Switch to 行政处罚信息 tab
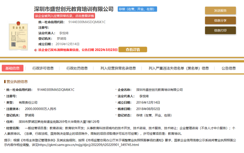244x153 pixels. (x=77, y=68)
